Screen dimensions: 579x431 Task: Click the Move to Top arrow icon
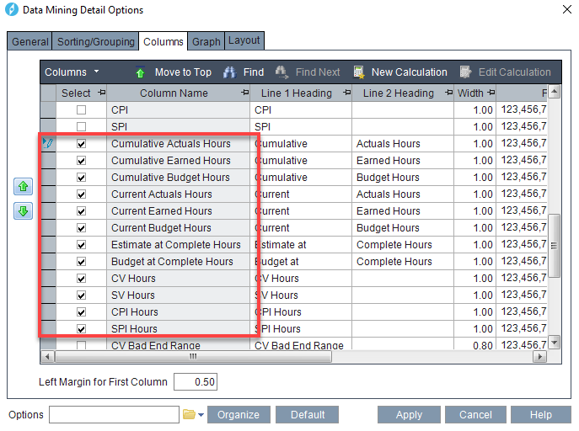tap(140, 72)
